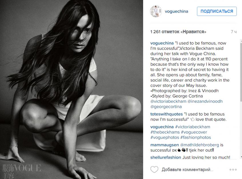The height and width of the screenshot is (179, 242).
Task: Open the @victoriabeckham mention
Action: [168, 101]
